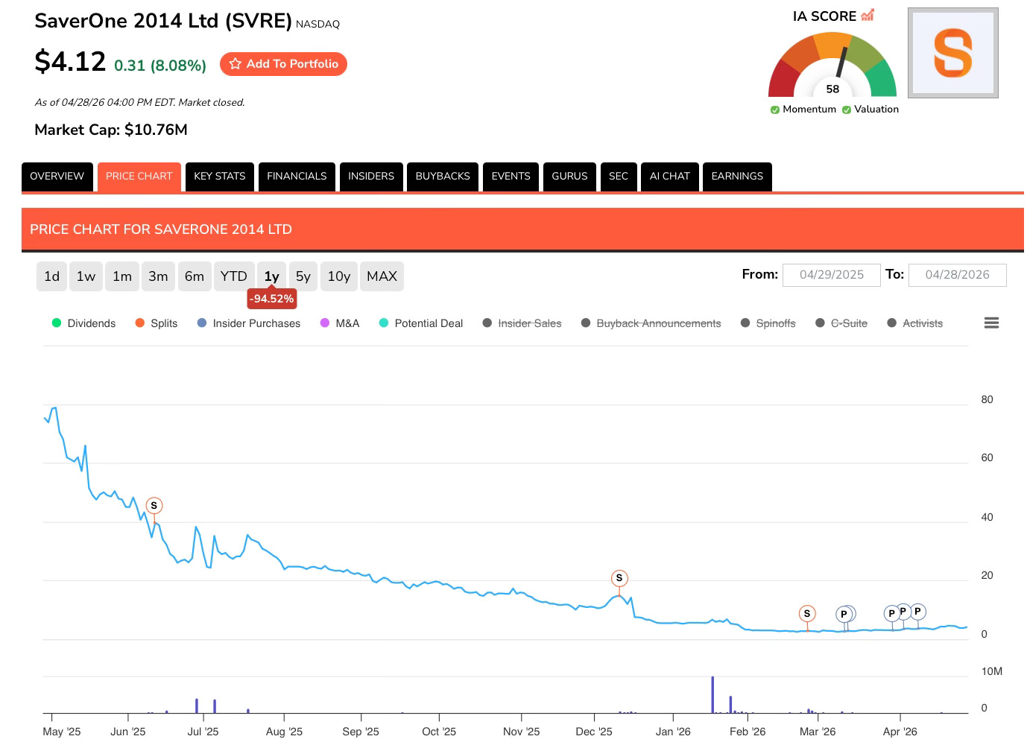
Task: Click the split marker near March '26
Action: [807, 614]
